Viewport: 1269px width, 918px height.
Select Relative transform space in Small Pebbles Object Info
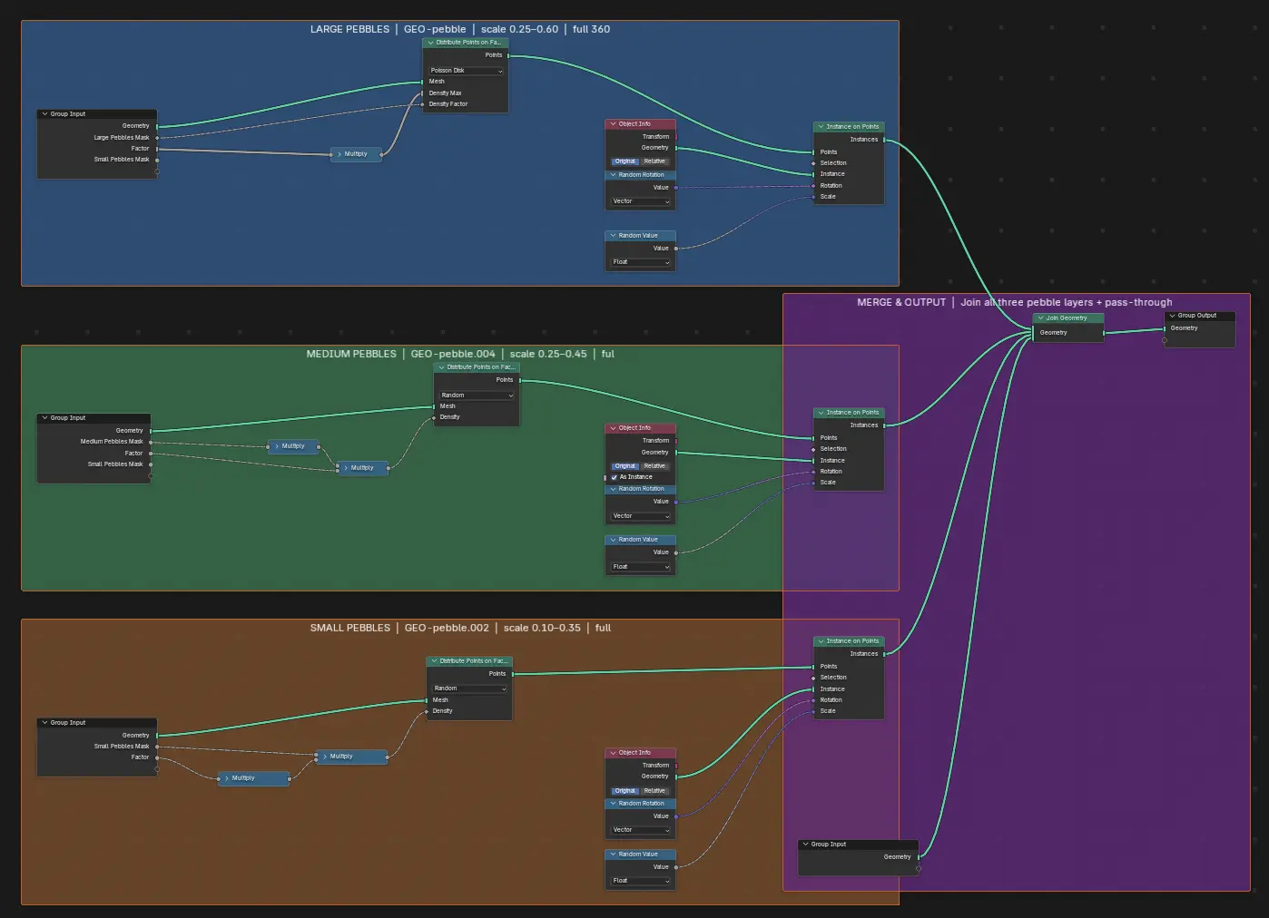coord(654,791)
